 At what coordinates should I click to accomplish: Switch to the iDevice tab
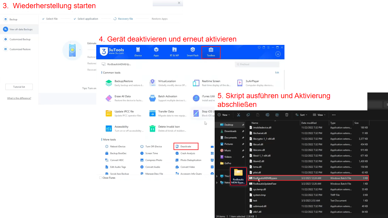[x=138, y=52]
